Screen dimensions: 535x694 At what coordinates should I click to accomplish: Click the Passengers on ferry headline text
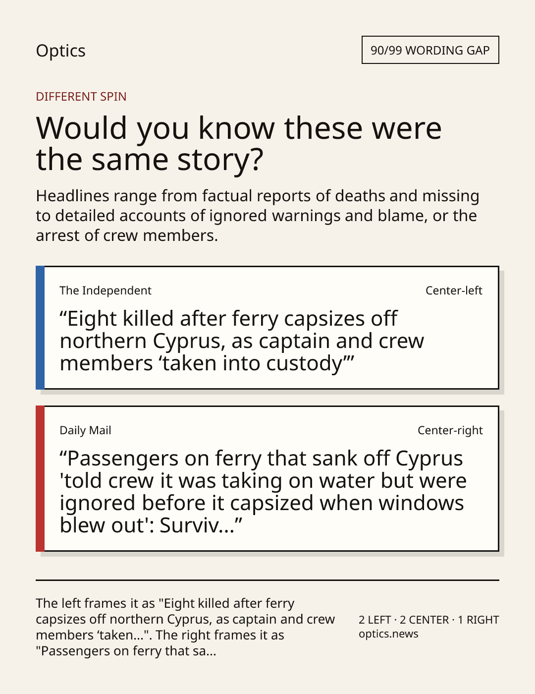coord(263,492)
